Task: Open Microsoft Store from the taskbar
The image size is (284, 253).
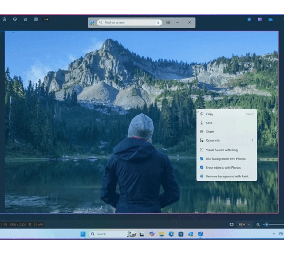Action: tap(181, 234)
